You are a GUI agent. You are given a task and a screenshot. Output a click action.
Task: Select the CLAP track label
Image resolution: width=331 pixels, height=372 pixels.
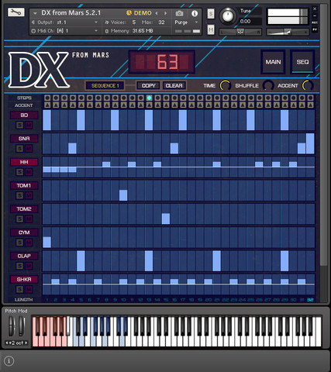point(24,256)
